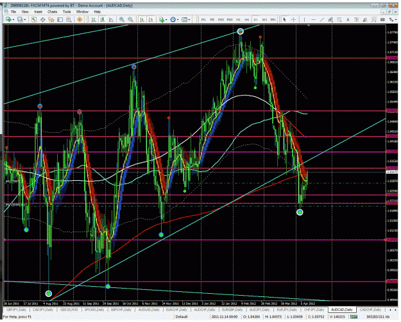Expand the Indicators dropdown arrow
Viewport: 401px width, 322px height.
(166, 20)
